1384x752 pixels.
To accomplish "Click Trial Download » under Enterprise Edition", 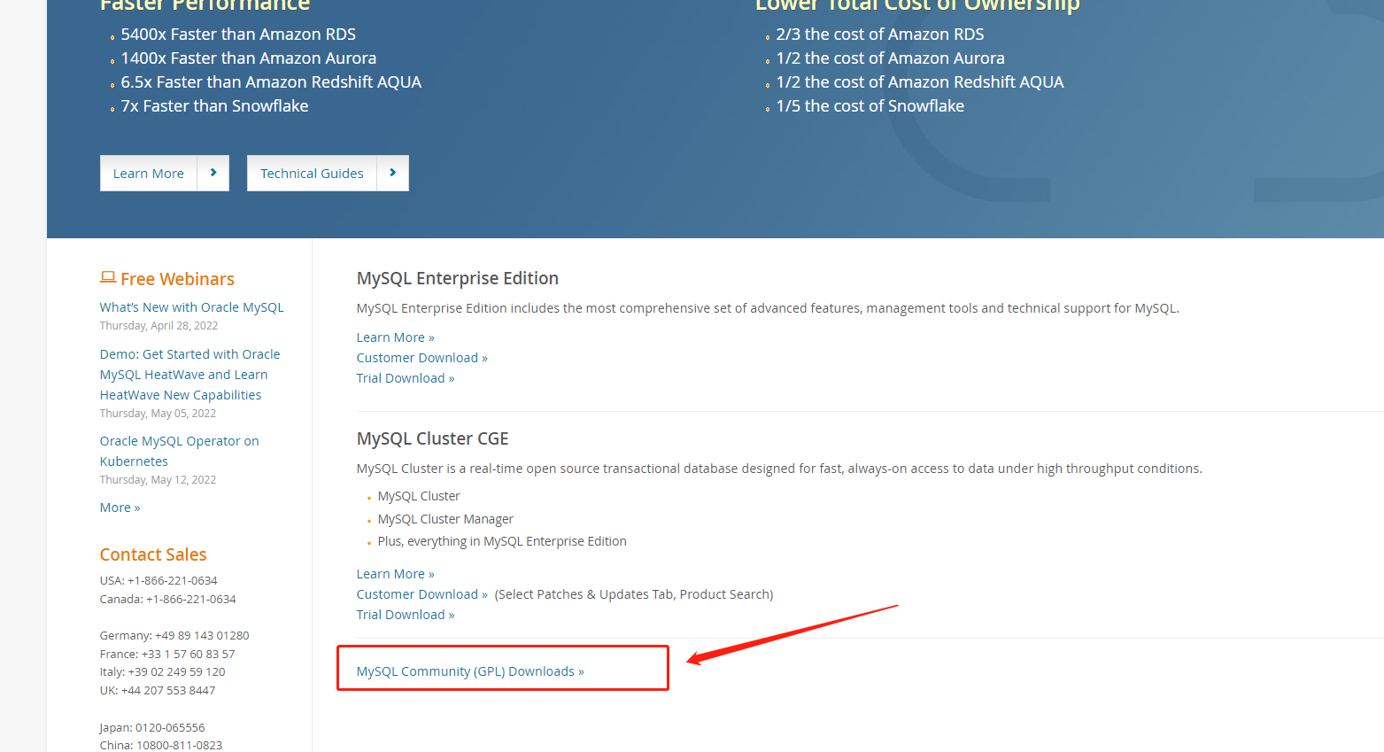I will pos(406,378).
